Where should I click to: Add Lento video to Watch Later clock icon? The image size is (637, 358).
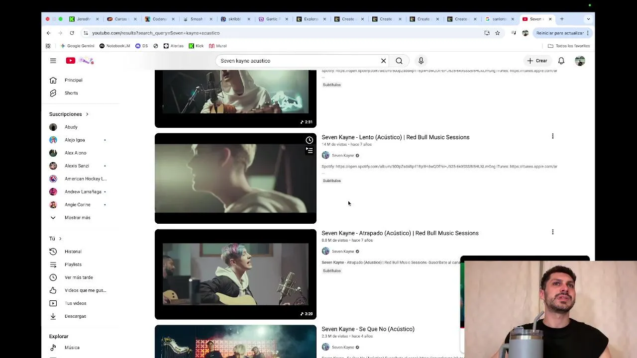[x=309, y=140]
